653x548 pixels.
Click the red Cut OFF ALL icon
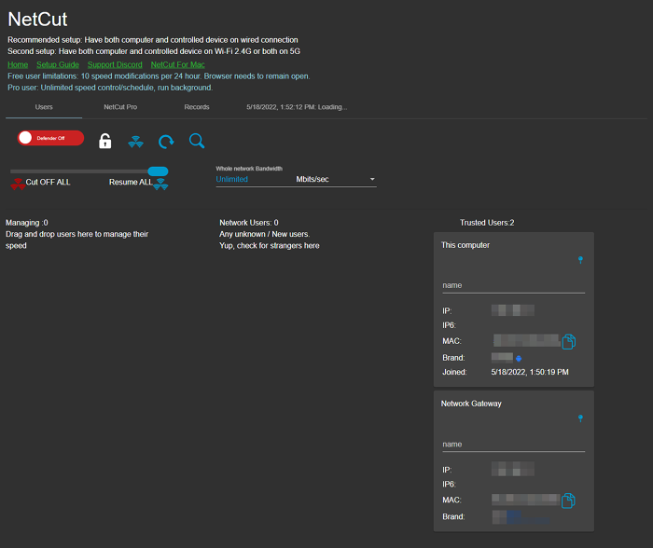pyautogui.click(x=18, y=184)
